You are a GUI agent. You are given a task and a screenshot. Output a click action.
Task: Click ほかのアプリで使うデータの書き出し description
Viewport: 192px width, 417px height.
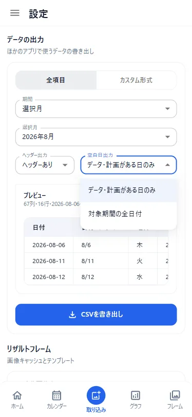tap(50, 51)
